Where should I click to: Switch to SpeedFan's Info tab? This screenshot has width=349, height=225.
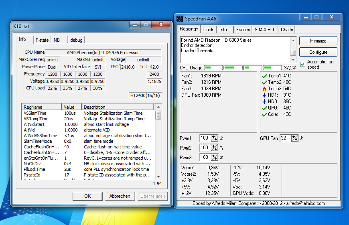[223, 30]
